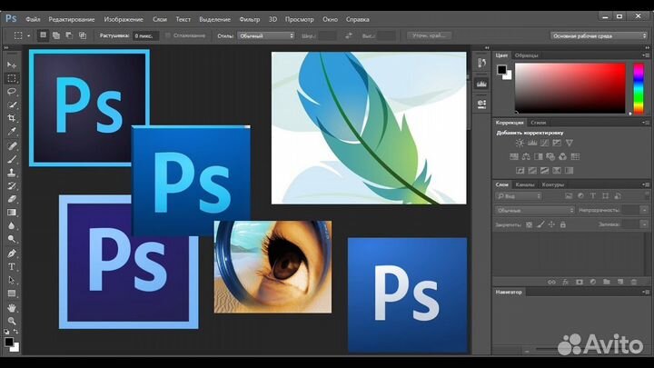Choose Intersect with selection mode
Screen dimensions: 654x368
(83, 35)
